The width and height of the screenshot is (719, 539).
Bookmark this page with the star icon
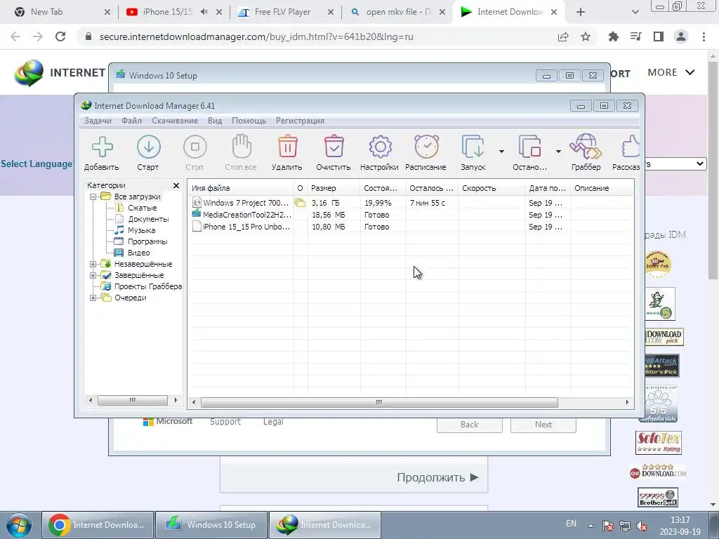coord(586,36)
